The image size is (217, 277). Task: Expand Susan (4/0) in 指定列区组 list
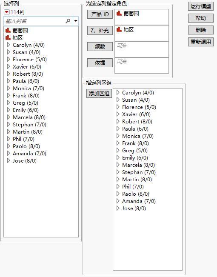tap(118, 100)
